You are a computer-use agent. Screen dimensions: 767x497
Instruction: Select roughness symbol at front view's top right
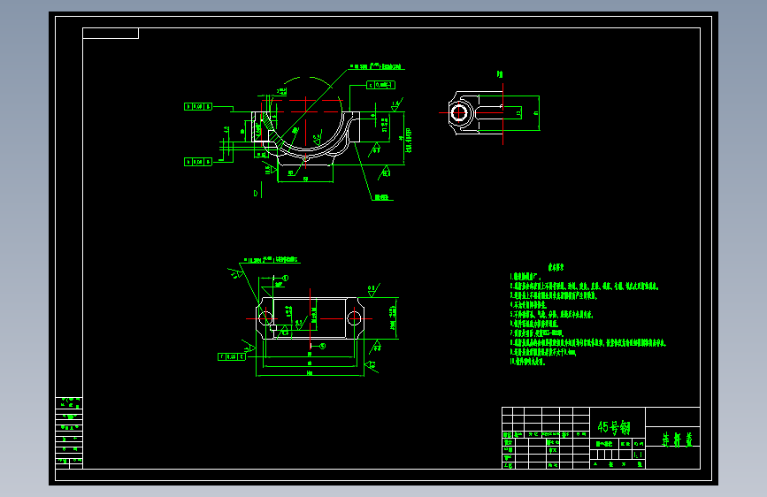[396, 104]
